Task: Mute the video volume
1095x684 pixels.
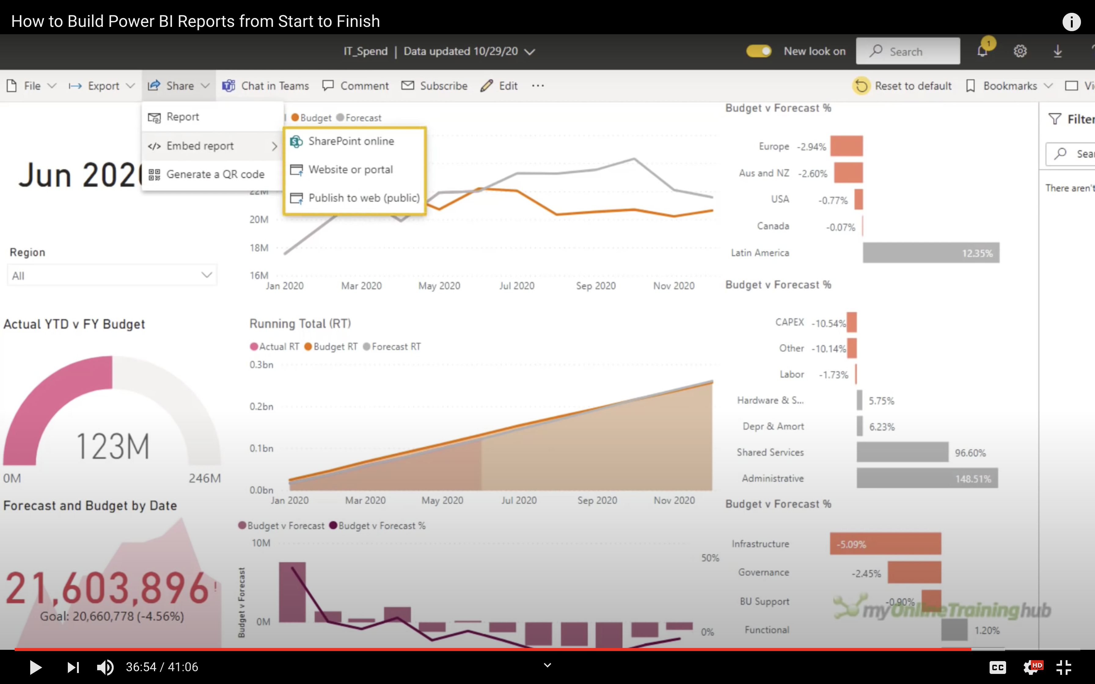Action: click(x=105, y=667)
